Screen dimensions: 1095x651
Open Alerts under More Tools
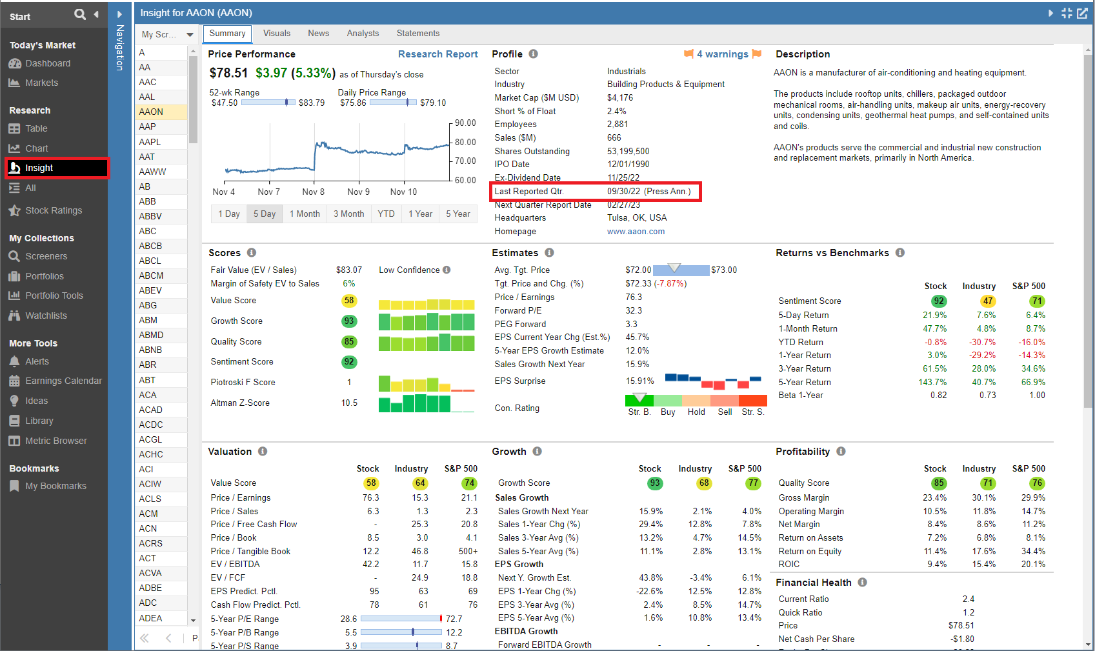(x=29, y=361)
